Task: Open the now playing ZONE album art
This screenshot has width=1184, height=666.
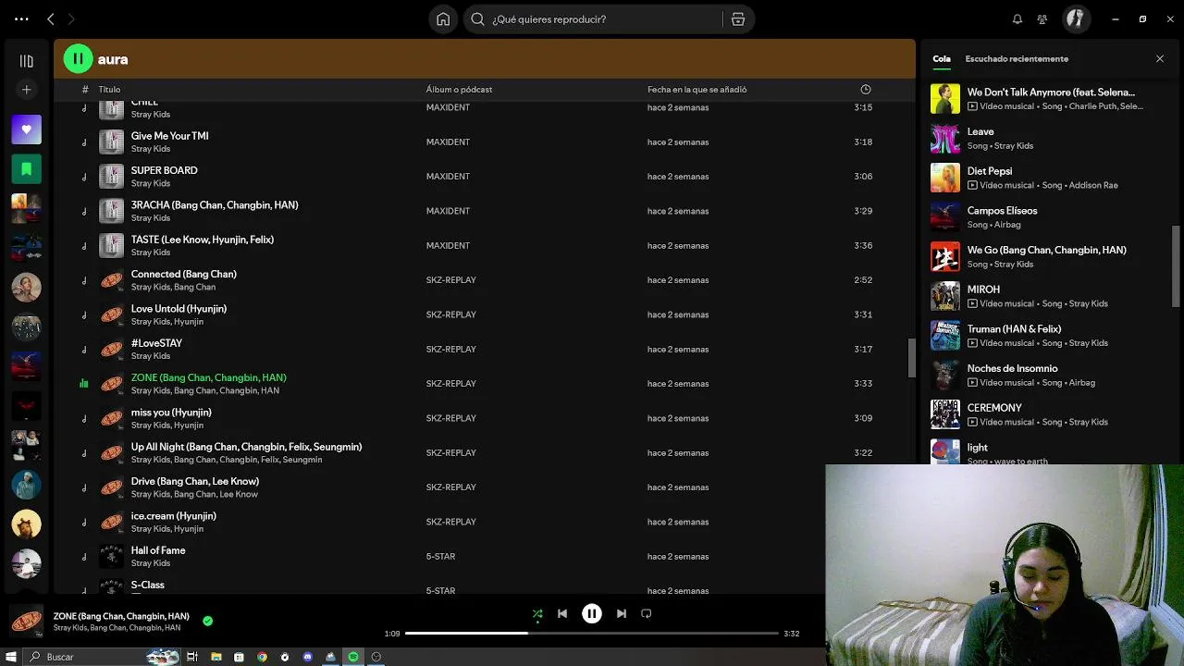Action: [26, 622]
